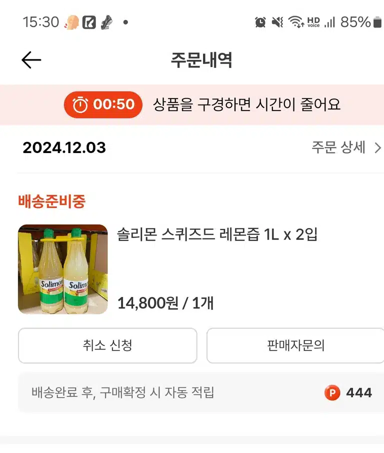Tap the 444 points reward amount
The height and width of the screenshot is (453, 384).
359,392
